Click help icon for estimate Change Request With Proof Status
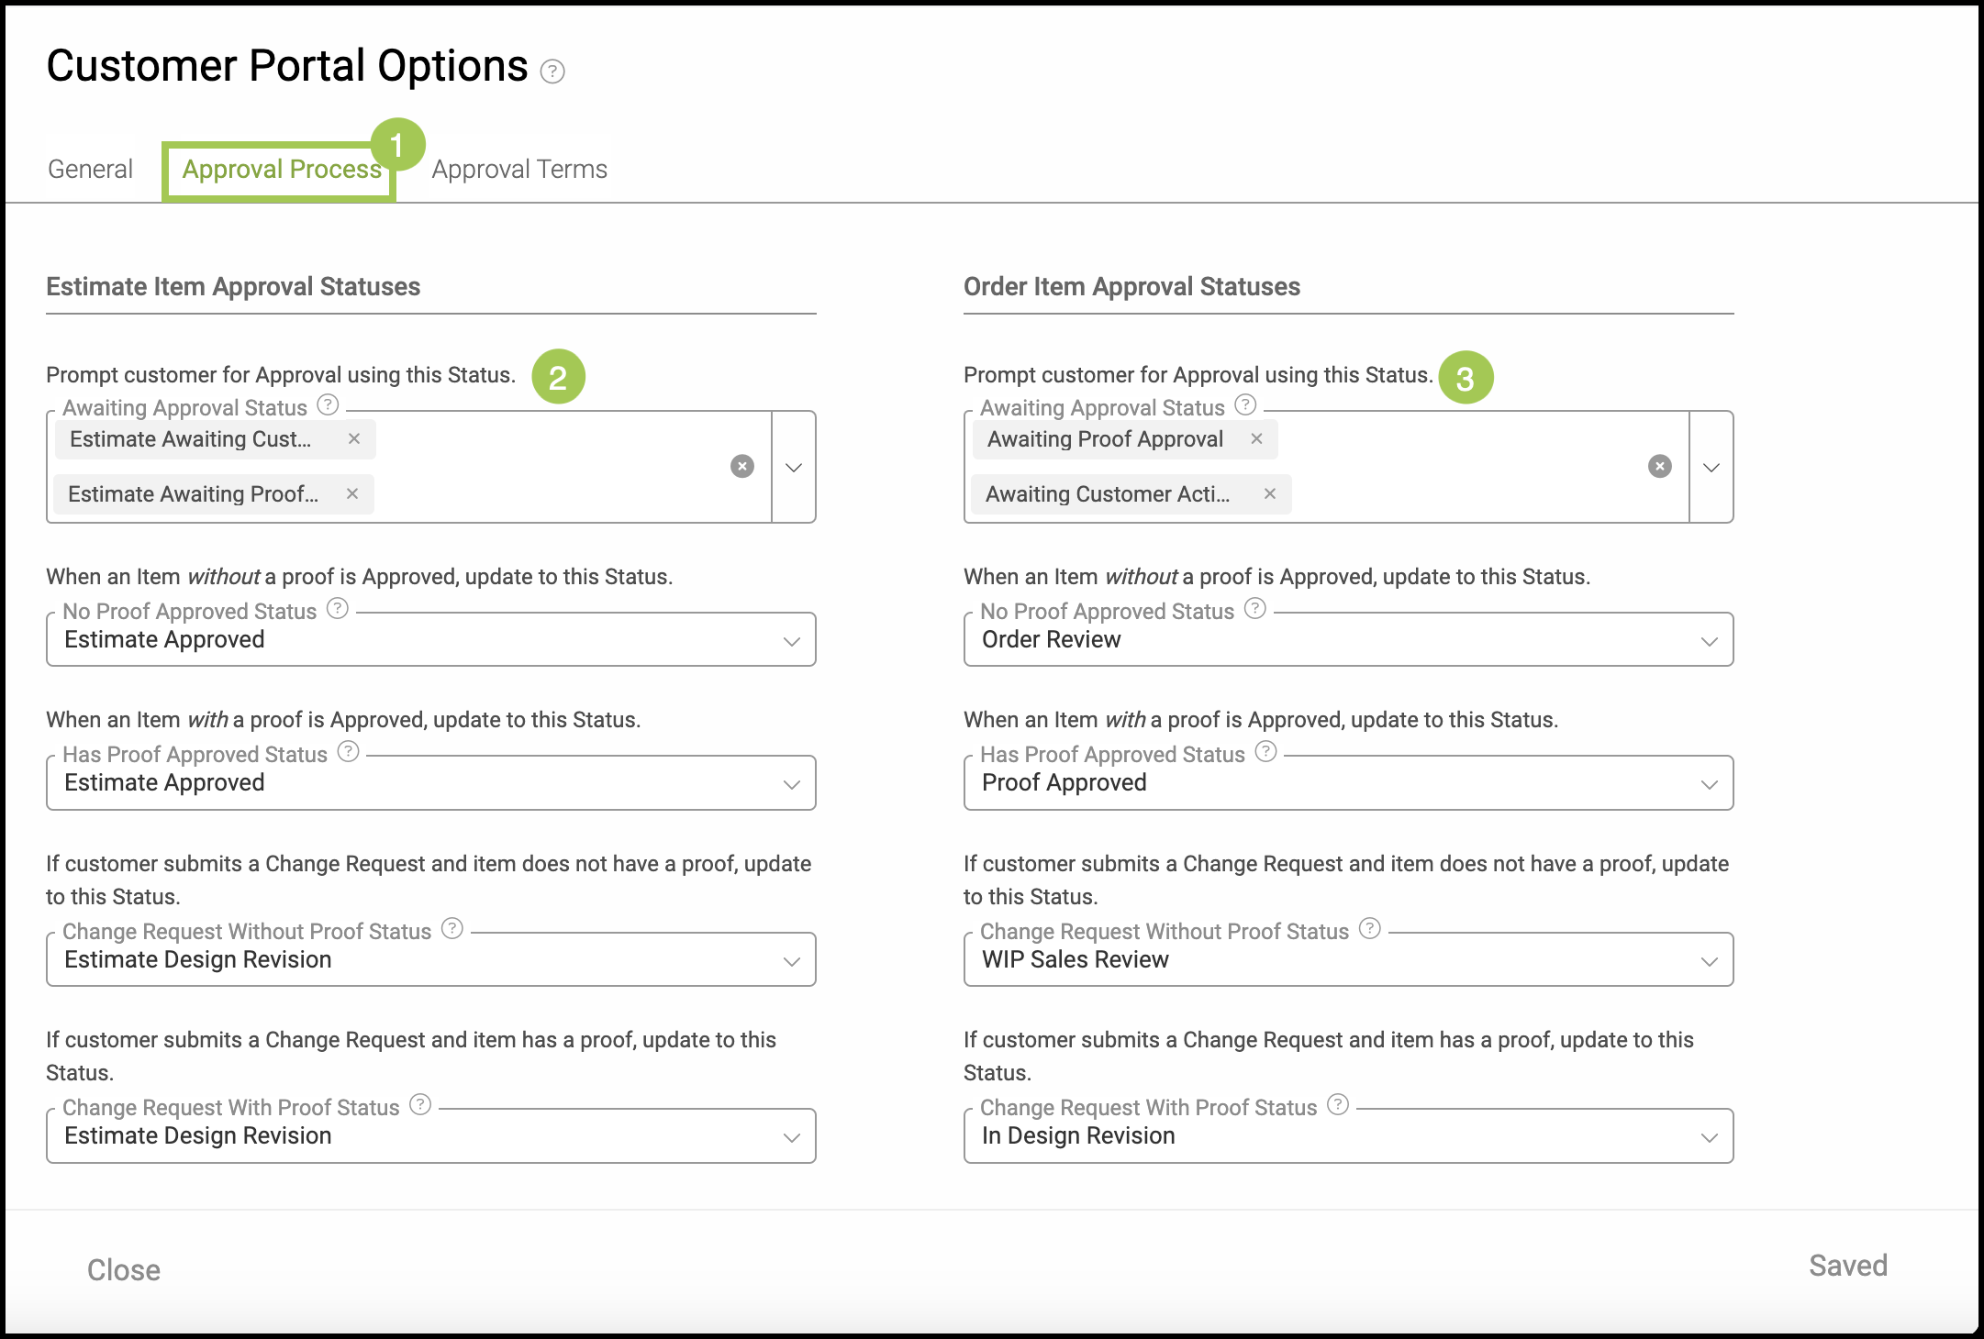 420,1105
